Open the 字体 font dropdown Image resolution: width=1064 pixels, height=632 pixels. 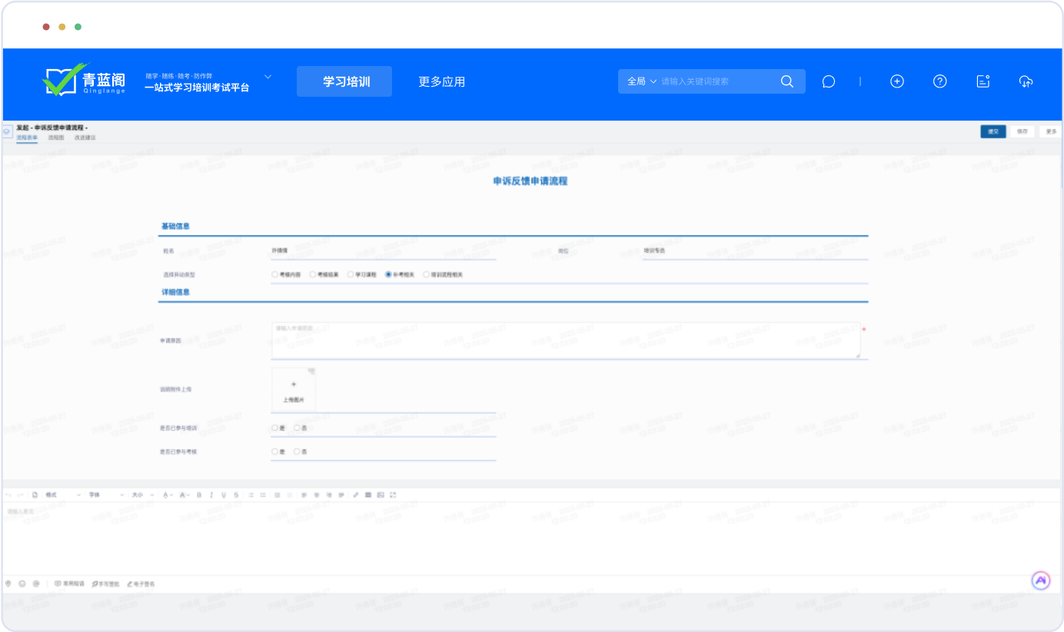105,495
